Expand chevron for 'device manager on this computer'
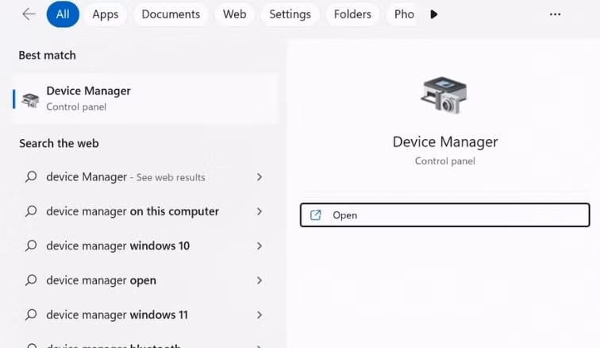Viewport: 600px width, 348px height. point(260,211)
